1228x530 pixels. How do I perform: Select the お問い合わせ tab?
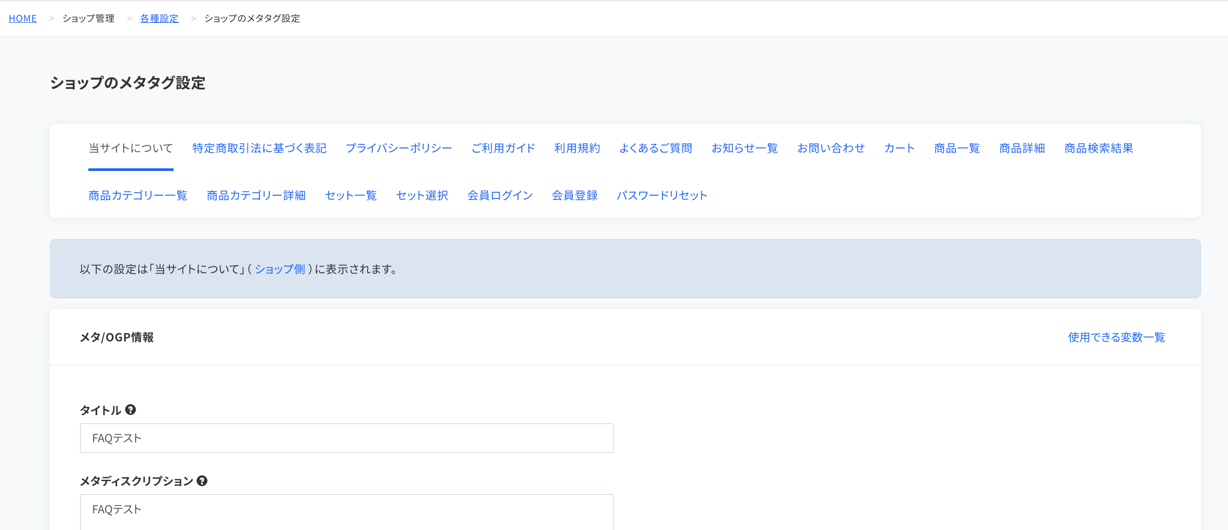click(x=831, y=148)
